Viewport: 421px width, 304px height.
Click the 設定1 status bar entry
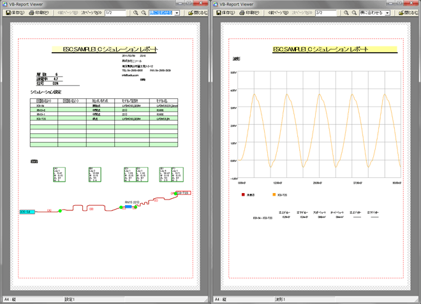pyautogui.click(x=70, y=299)
